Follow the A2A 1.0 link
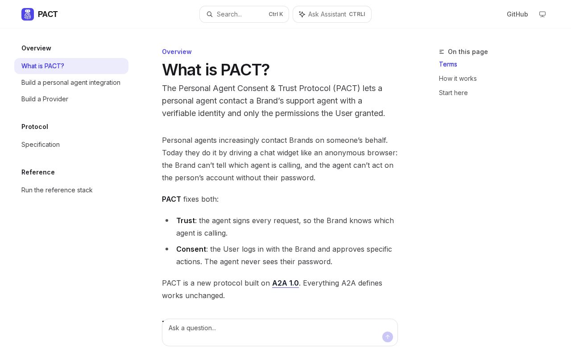This screenshot has width=571, height=357. pyautogui.click(x=285, y=283)
